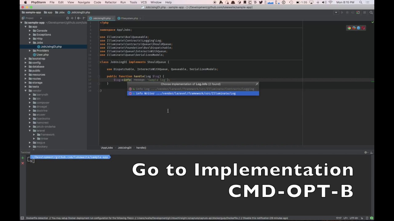
Task: Click the Debug bug toolbar icon
Action: (x=347, y=13)
